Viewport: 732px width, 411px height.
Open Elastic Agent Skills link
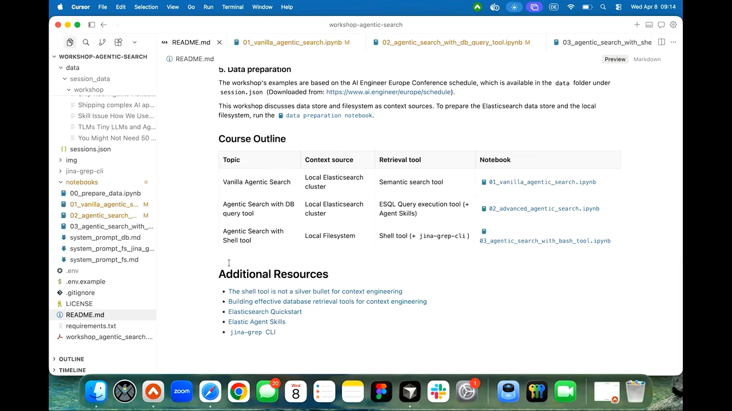point(257,322)
